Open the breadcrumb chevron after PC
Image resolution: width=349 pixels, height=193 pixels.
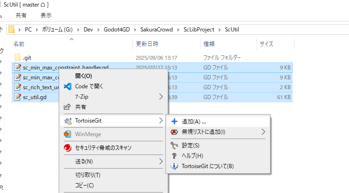point(37,30)
